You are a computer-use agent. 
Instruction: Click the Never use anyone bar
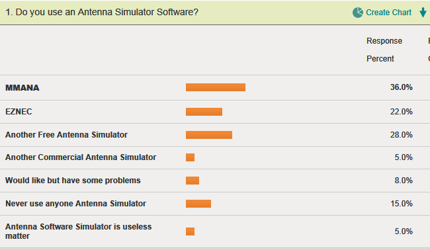point(198,204)
